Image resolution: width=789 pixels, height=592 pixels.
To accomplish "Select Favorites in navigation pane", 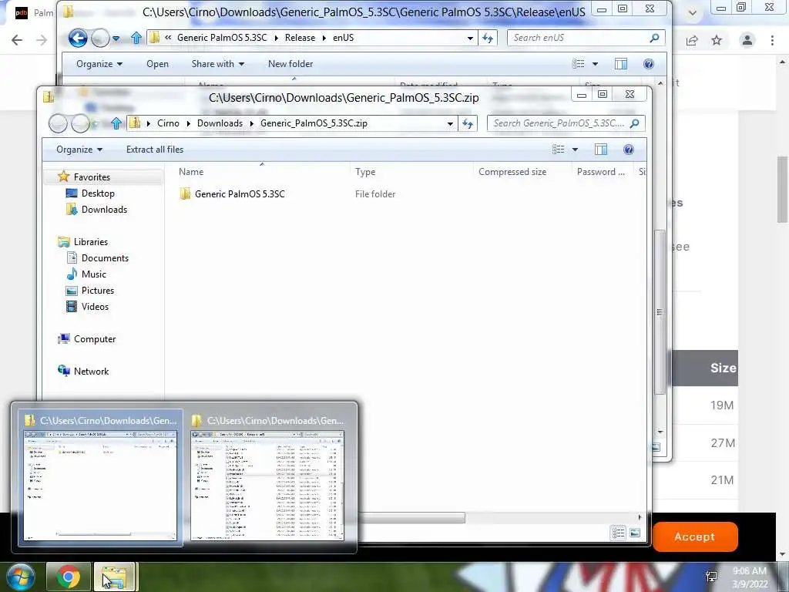I will click(x=92, y=177).
